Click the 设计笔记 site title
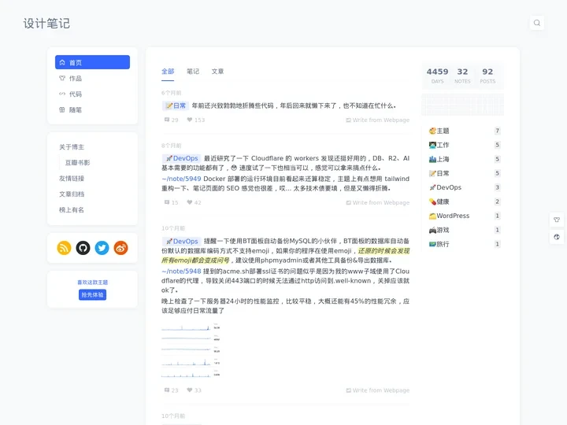 (46, 24)
